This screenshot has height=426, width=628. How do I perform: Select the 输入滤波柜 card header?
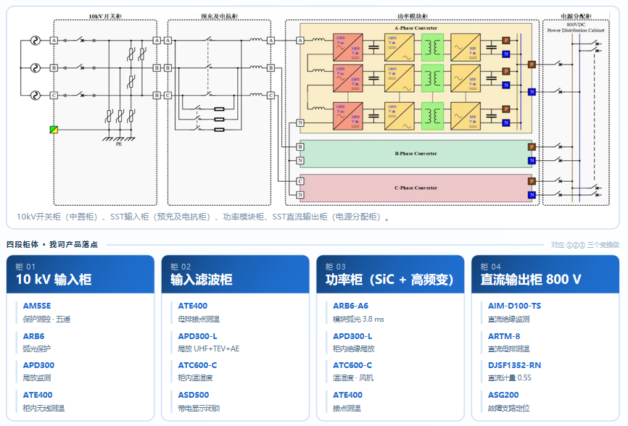pyautogui.click(x=235, y=275)
